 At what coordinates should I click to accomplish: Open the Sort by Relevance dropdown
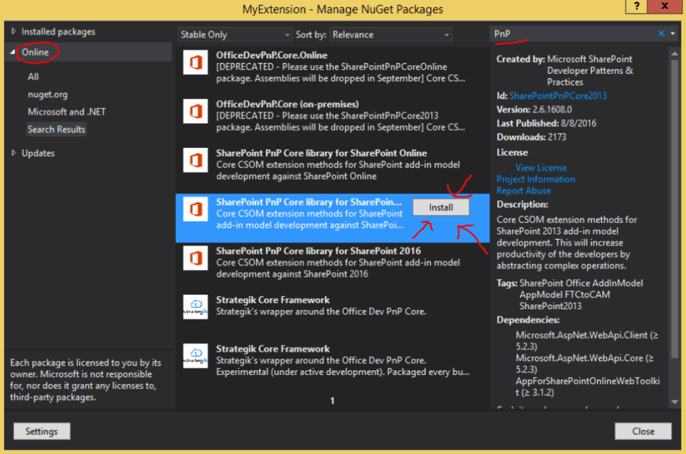click(x=391, y=35)
